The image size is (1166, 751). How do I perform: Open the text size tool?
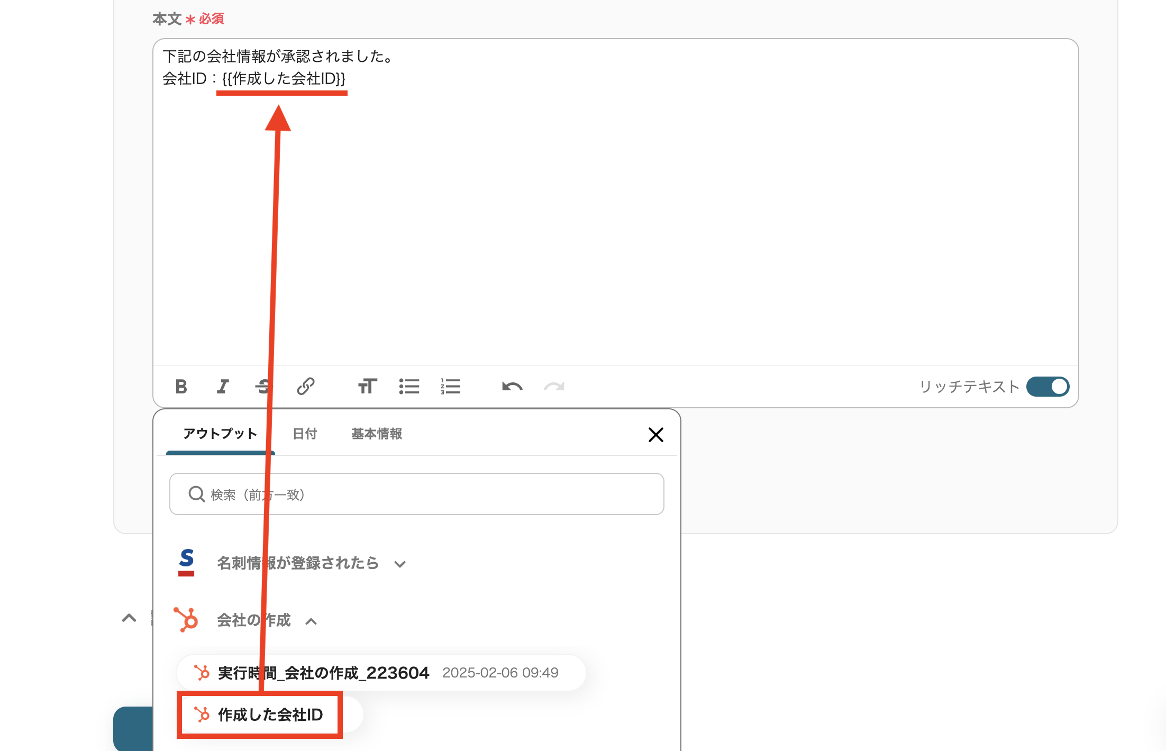(x=367, y=387)
